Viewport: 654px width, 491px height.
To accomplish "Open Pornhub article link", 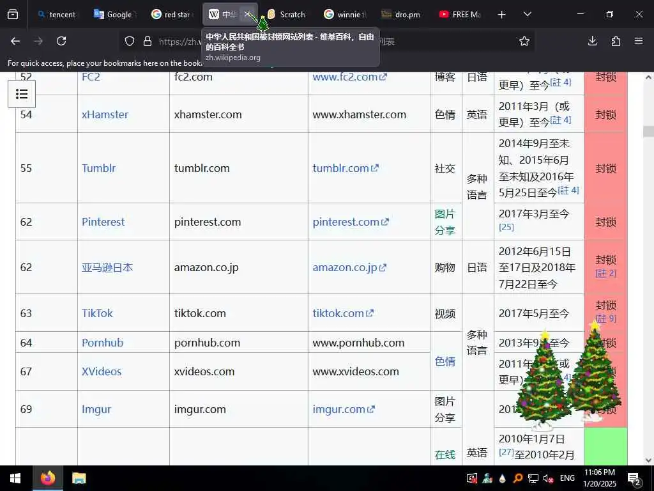I will (103, 343).
